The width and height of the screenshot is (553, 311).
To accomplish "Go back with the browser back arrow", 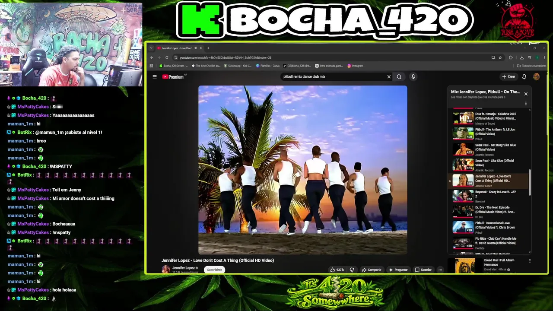I will tap(152, 57).
